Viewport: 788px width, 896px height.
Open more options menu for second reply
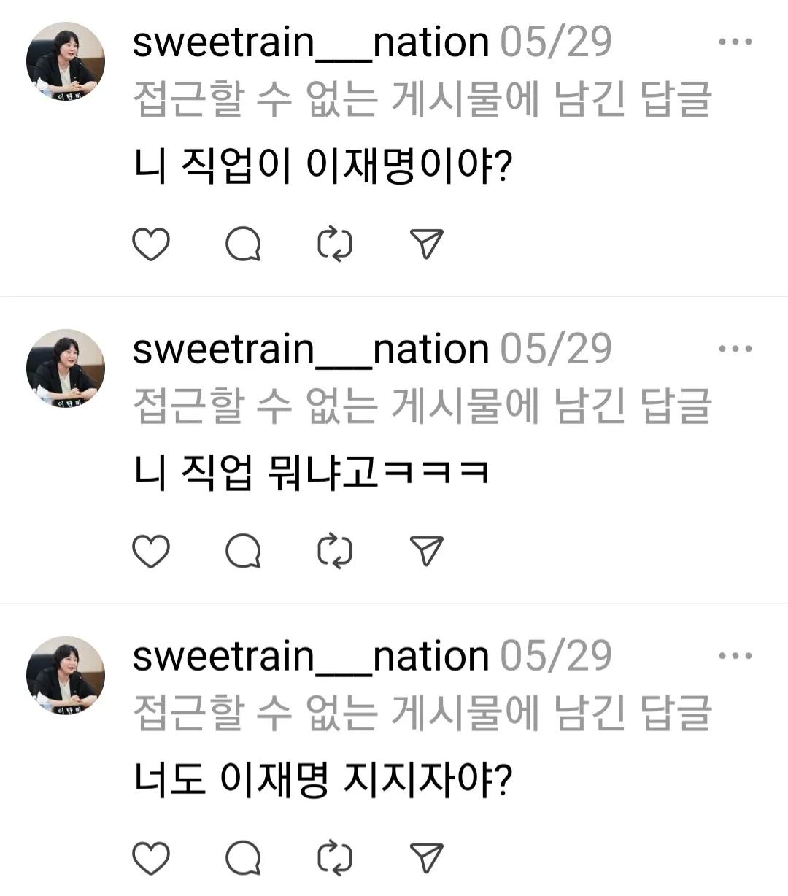735,349
